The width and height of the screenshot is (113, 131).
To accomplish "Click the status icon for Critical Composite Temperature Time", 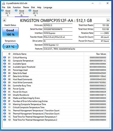I will click(5, 107).
